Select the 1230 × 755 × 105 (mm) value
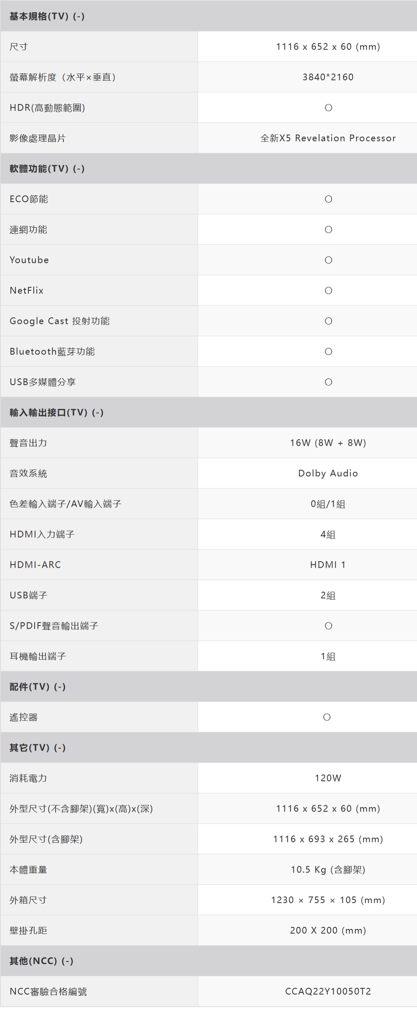Image resolution: width=417 pixels, height=1010 pixels. [328, 901]
